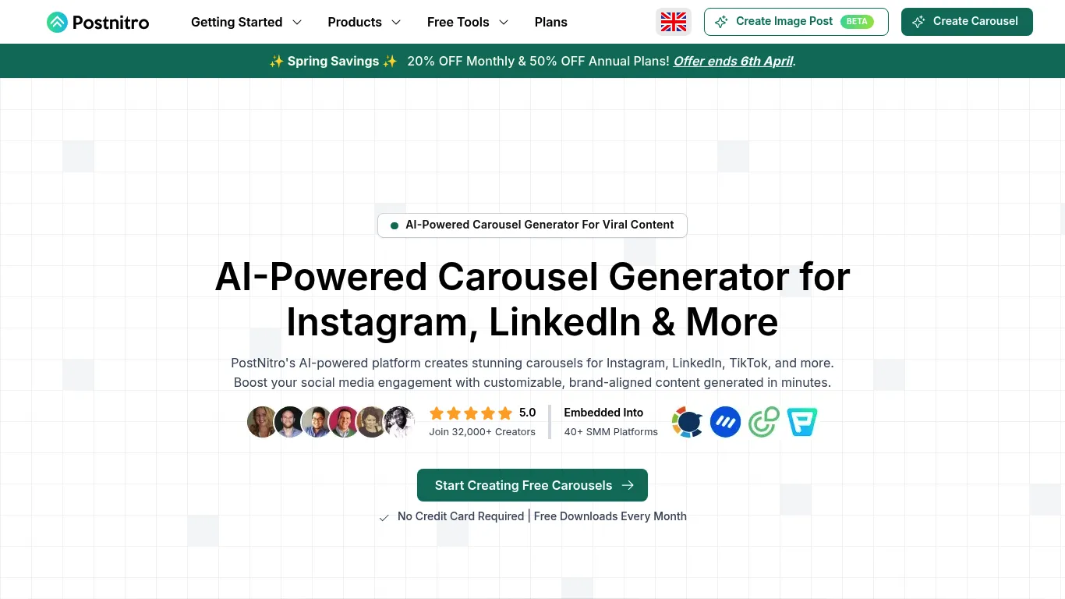
Task: Click the sparkle icon in Create Carousel button
Action: (x=918, y=22)
